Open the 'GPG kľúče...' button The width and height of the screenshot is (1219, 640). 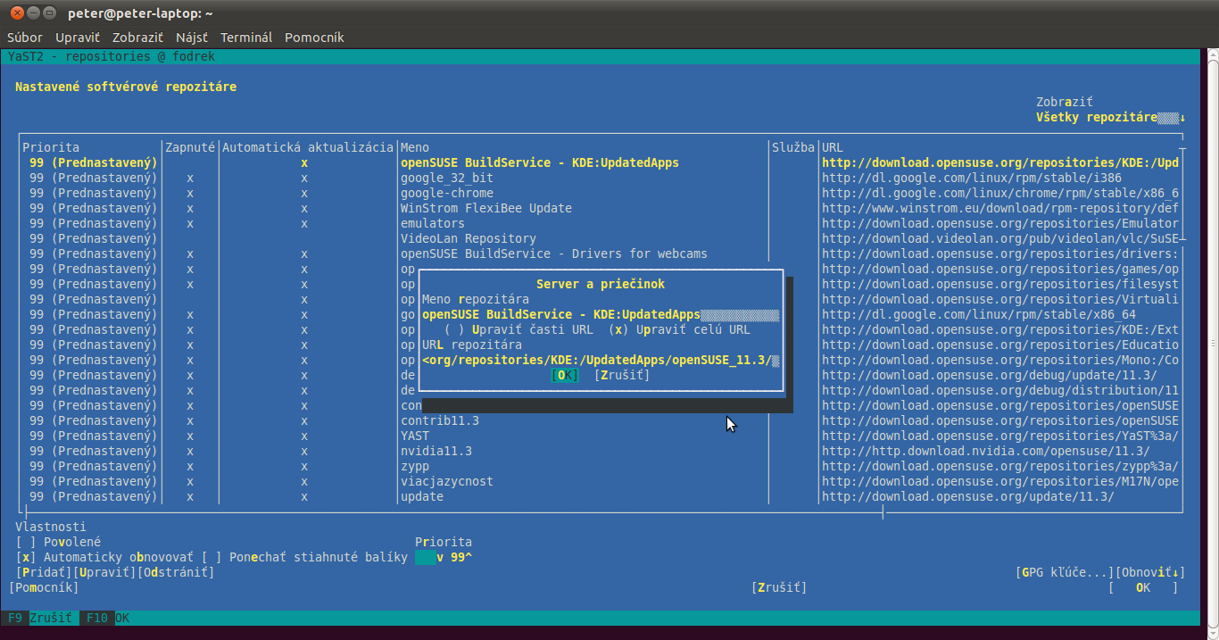point(1065,572)
